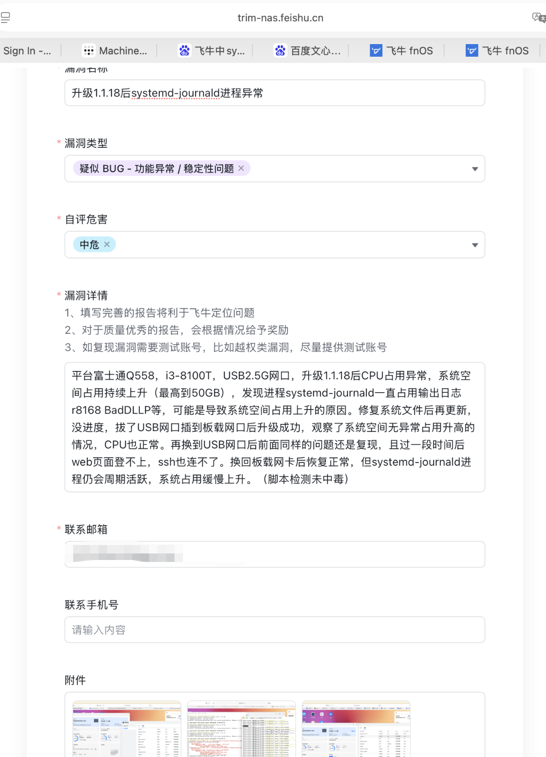
Task: Open the 百度文心 bookmark
Action: [x=308, y=51]
